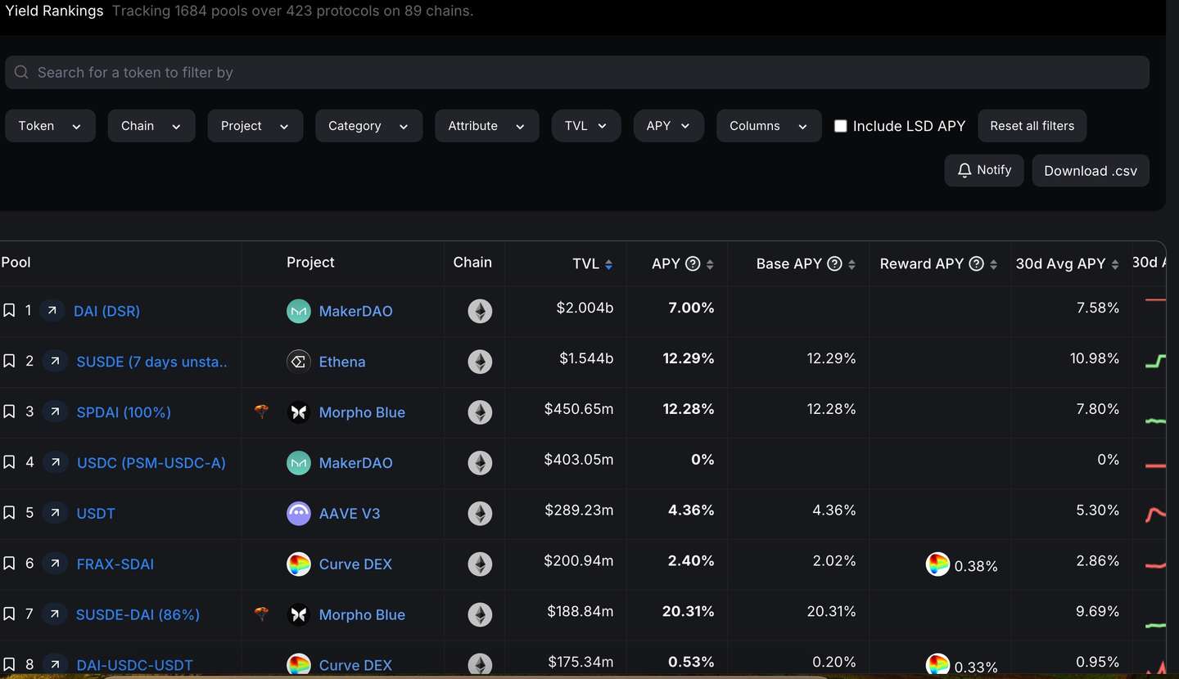The width and height of the screenshot is (1179, 679).
Task: Click CRV reward token icon in FRAX-SDAI row
Action: 937,564
